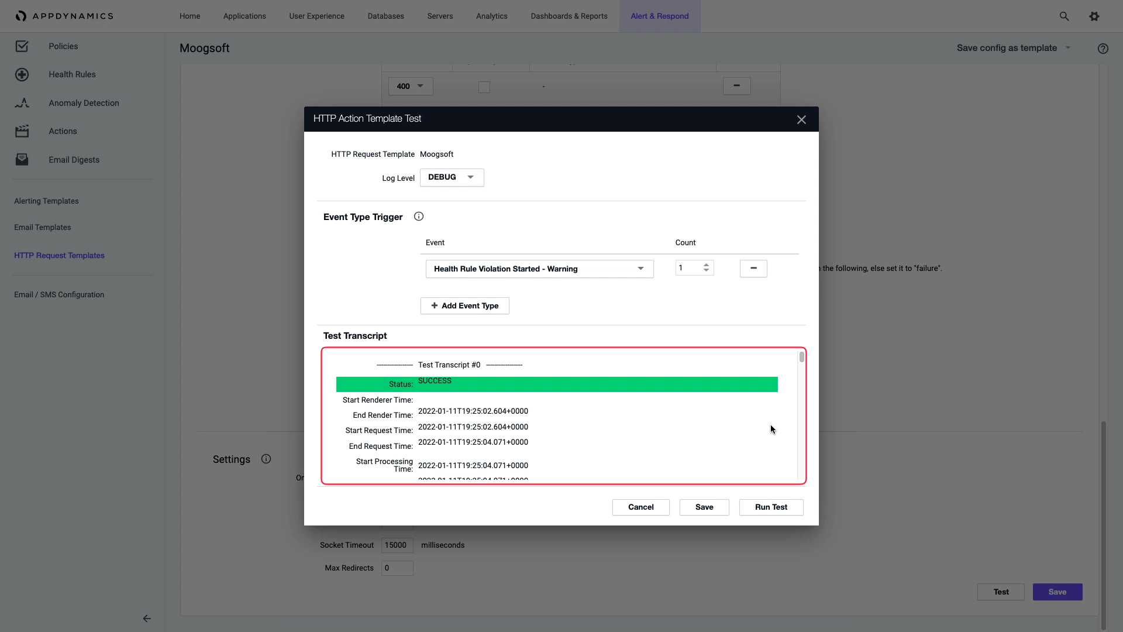Open Policies in the sidebar
Image resolution: width=1123 pixels, height=632 pixels.
[x=63, y=46]
